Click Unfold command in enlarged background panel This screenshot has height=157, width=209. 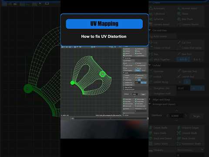point(157,77)
